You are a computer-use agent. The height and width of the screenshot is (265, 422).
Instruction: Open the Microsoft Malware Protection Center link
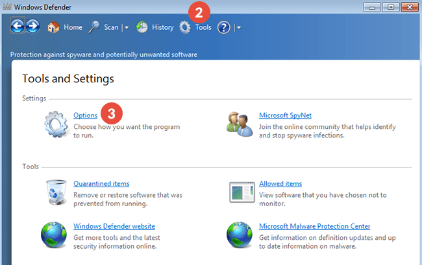pyautogui.click(x=315, y=226)
